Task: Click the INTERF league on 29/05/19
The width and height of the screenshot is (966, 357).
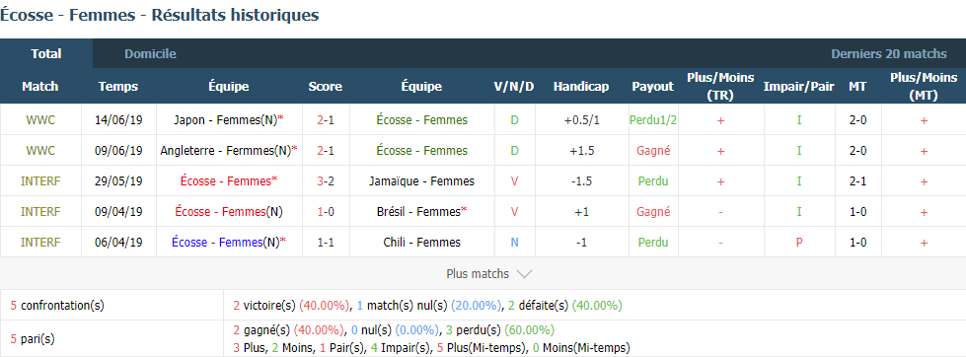Action: [x=40, y=180]
